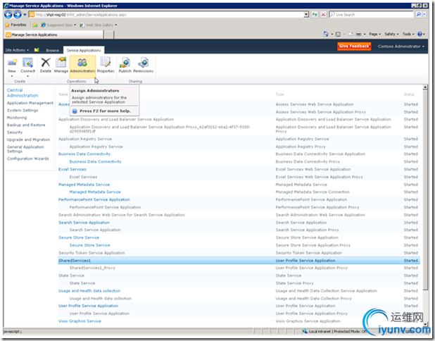Go back with browser Back arrow
Screen dimensions: 435x341
[x=8, y=14]
